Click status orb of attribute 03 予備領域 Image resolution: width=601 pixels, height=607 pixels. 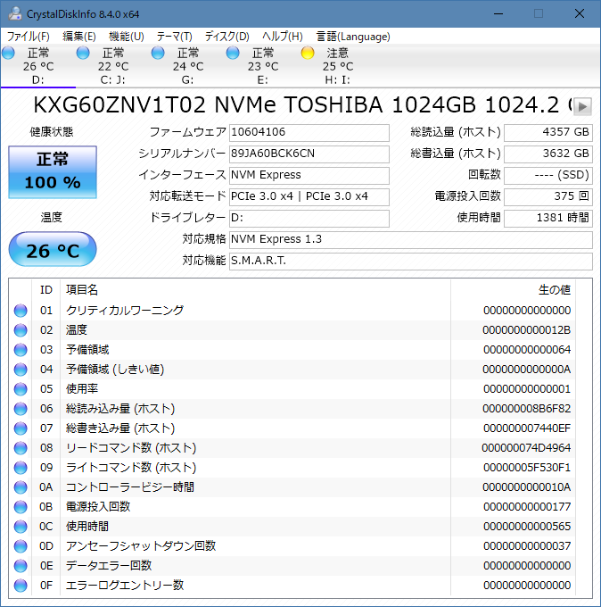click(21, 350)
